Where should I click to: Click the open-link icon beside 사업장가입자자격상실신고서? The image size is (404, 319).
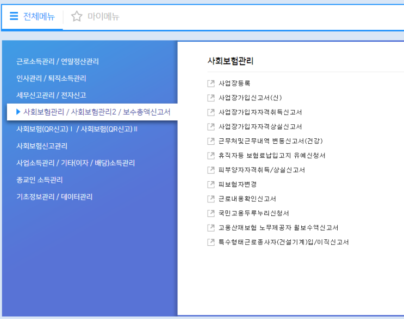coord(211,126)
